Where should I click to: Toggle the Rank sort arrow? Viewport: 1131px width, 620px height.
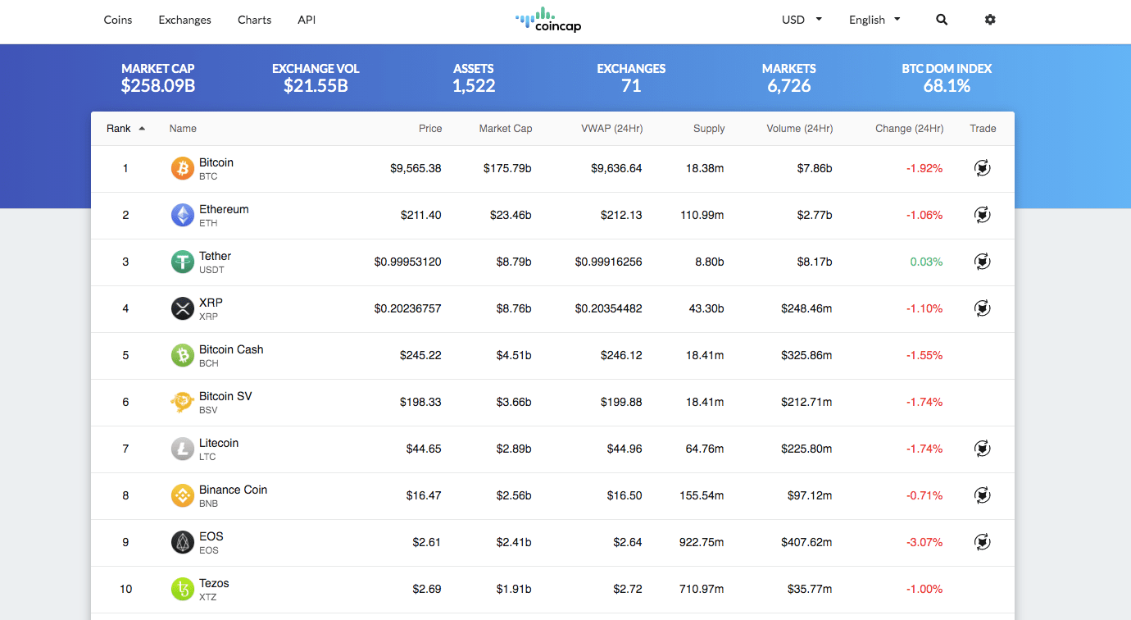click(141, 128)
